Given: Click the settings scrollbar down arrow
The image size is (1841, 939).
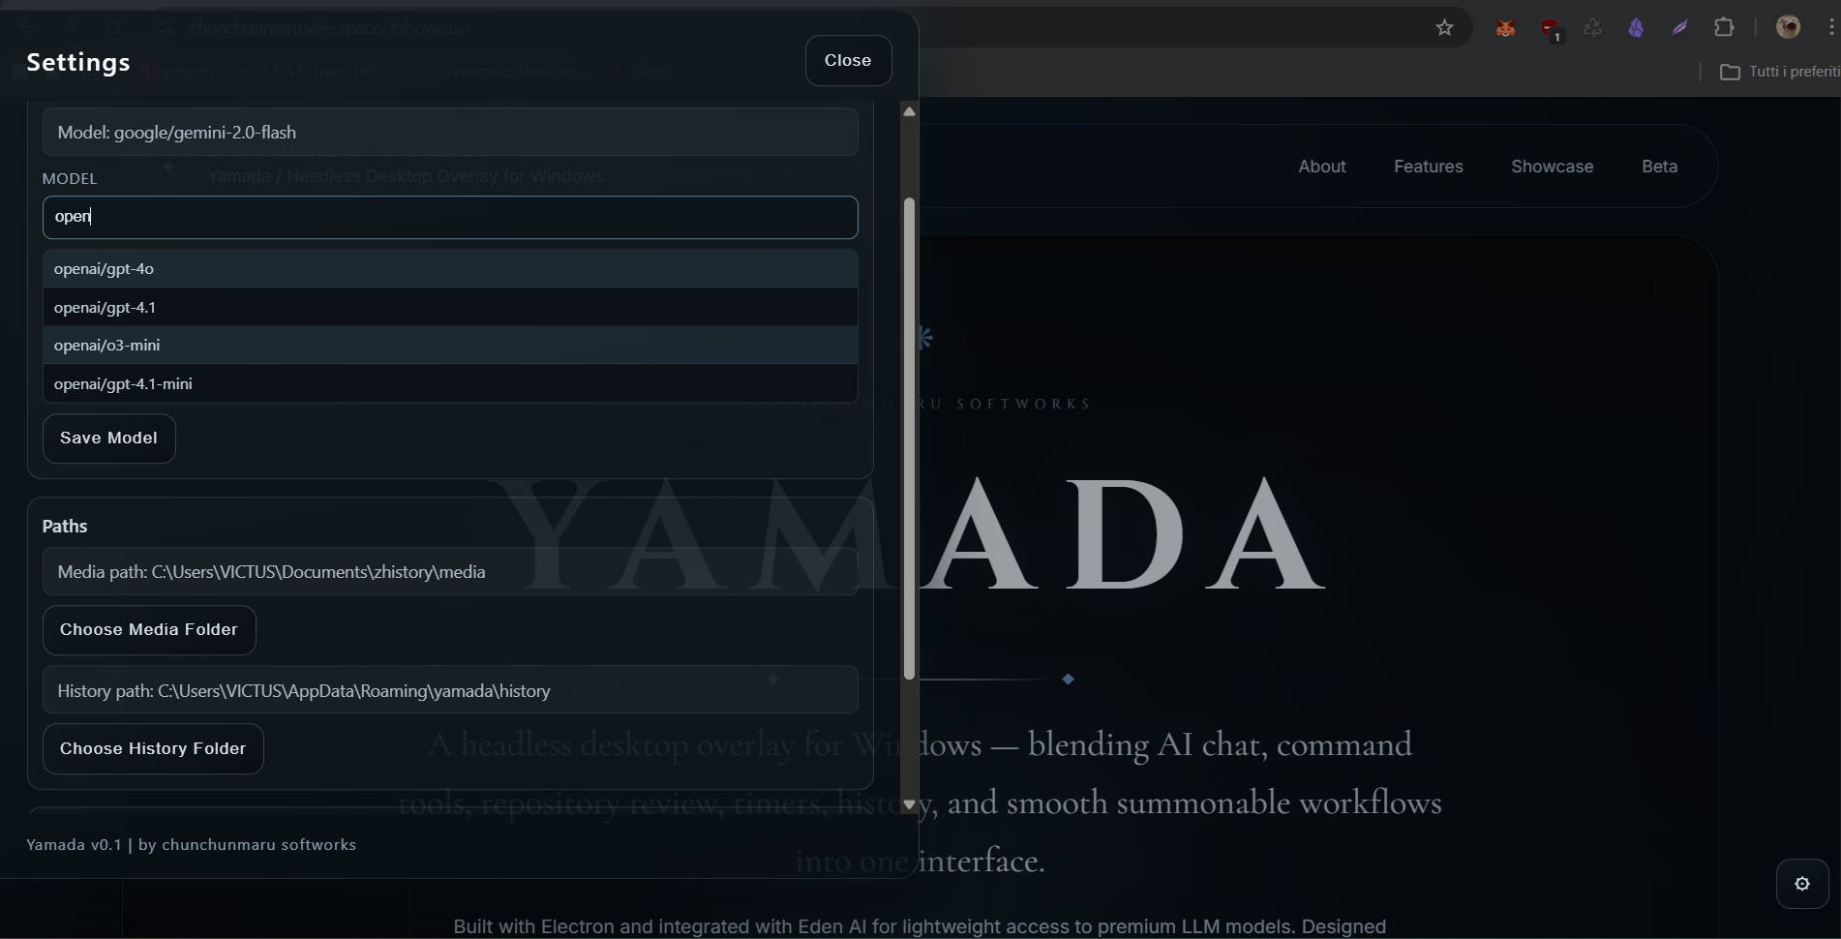Looking at the screenshot, I should (x=909, y=804).
